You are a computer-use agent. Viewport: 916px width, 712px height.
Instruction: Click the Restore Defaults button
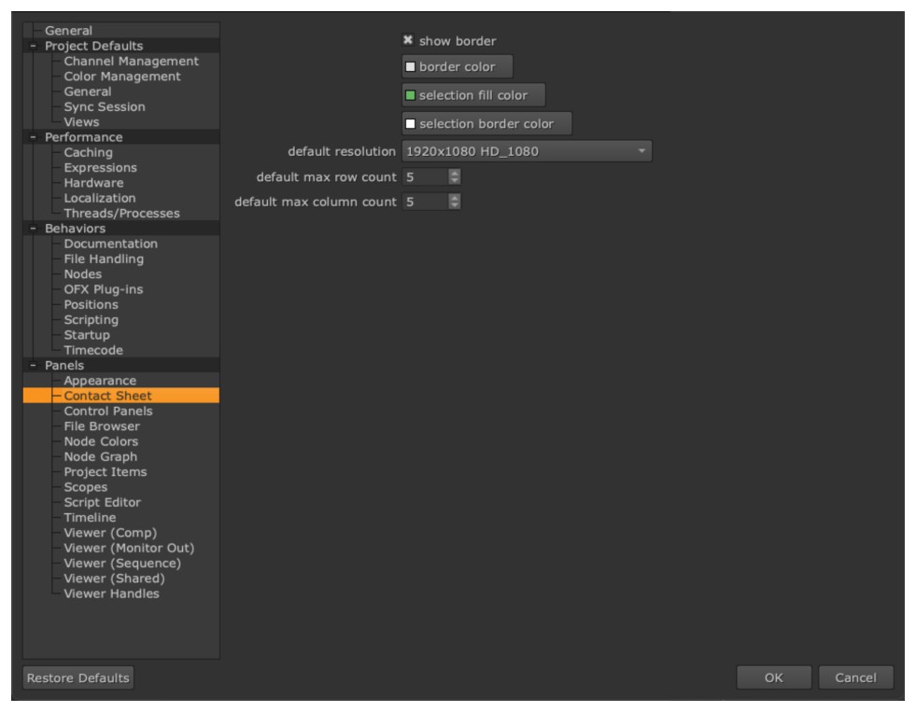tap(78, 677)
